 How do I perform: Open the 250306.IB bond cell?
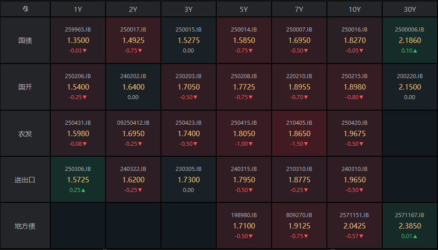[x=78, y=180]
